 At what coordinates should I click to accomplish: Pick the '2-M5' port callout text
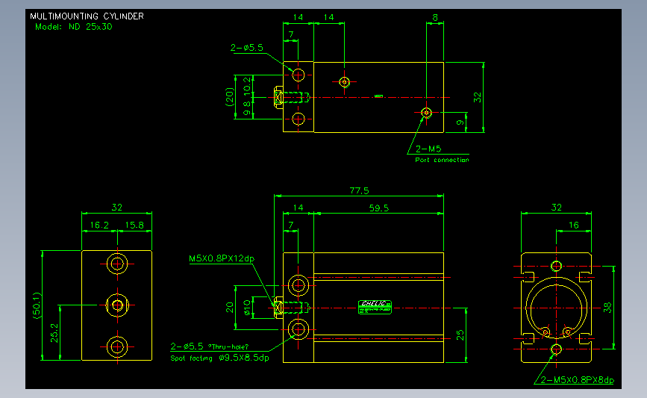coord(428,149)
